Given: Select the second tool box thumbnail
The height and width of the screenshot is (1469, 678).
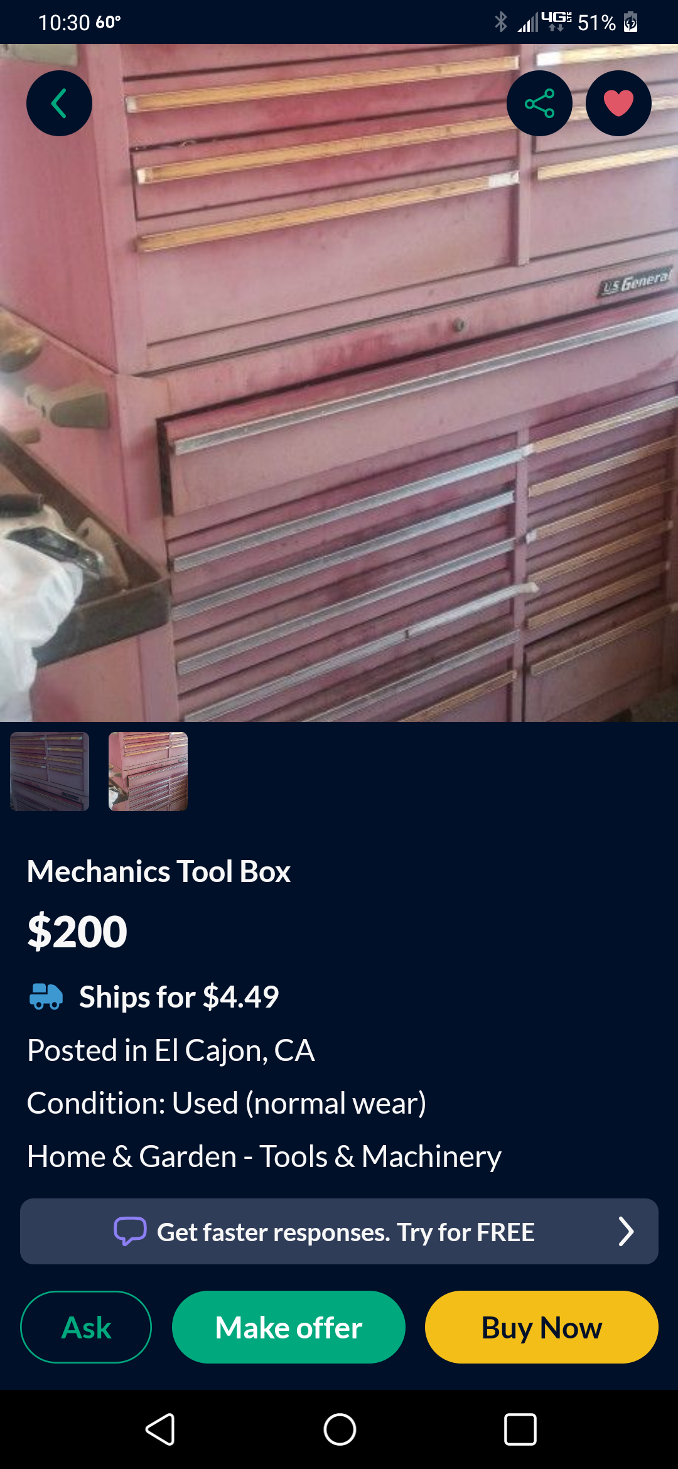Looking at the screenshot, I should 148,772.
